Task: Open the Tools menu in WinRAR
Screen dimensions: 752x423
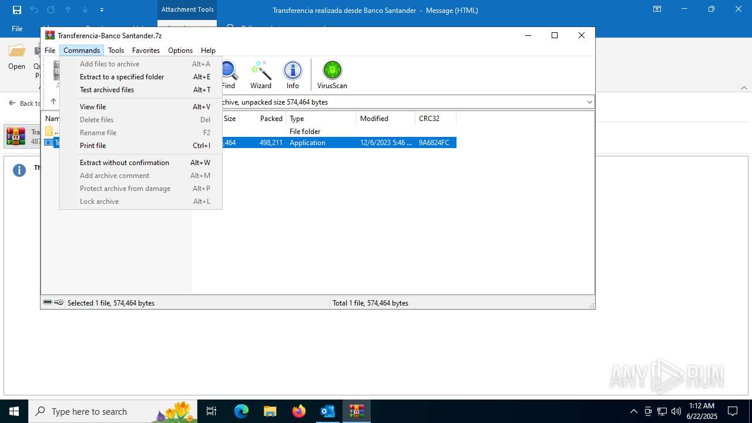Action: [x=116, y=51]
